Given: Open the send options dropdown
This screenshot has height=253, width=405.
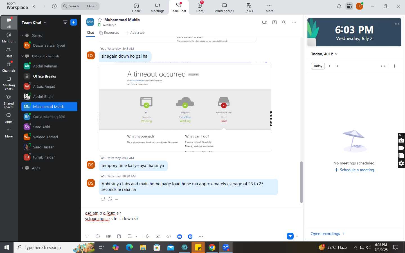Looking at the screenshot, I should tap(297, 236).
